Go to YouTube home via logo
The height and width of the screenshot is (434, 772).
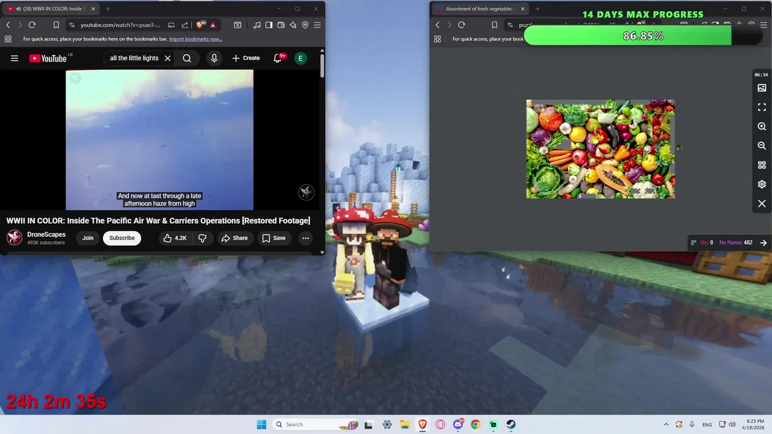48,58
